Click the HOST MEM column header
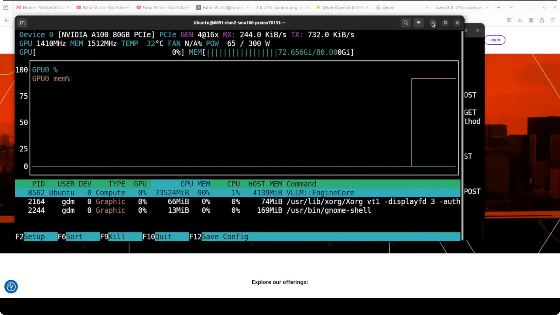 click(x=265, y=184)
